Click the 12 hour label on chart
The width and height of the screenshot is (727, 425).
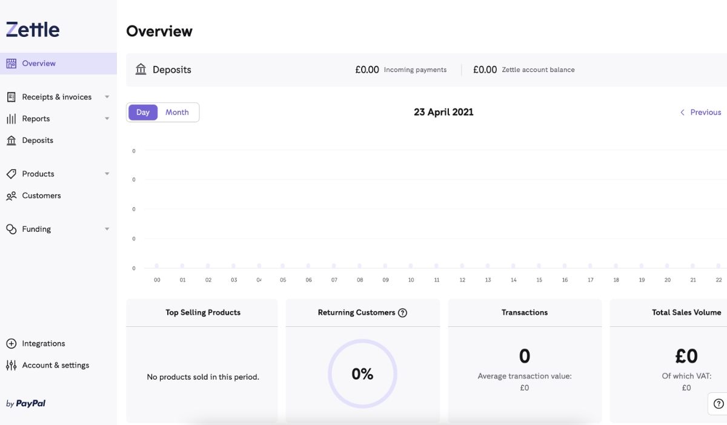click(462, 280)
